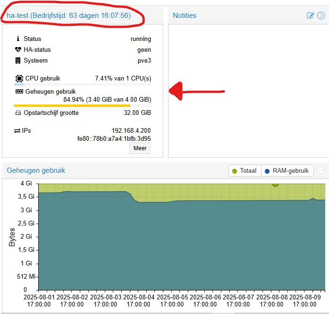Click the Geheugen gebruik memory icon
The width and height of the screenshot is (329, 314).
(19, 92)
